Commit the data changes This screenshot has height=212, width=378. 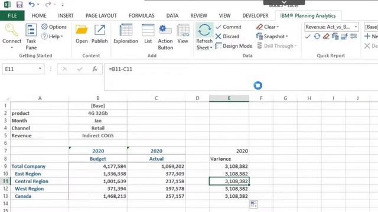tap(229, 27)
